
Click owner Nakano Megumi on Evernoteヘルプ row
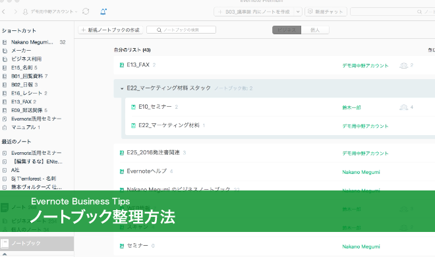coord(361,172)
